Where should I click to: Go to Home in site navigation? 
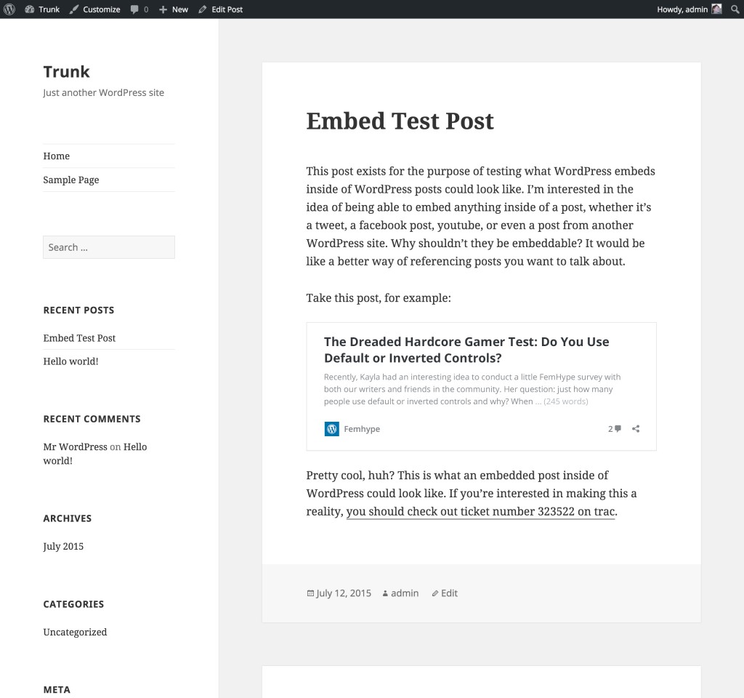57,156
